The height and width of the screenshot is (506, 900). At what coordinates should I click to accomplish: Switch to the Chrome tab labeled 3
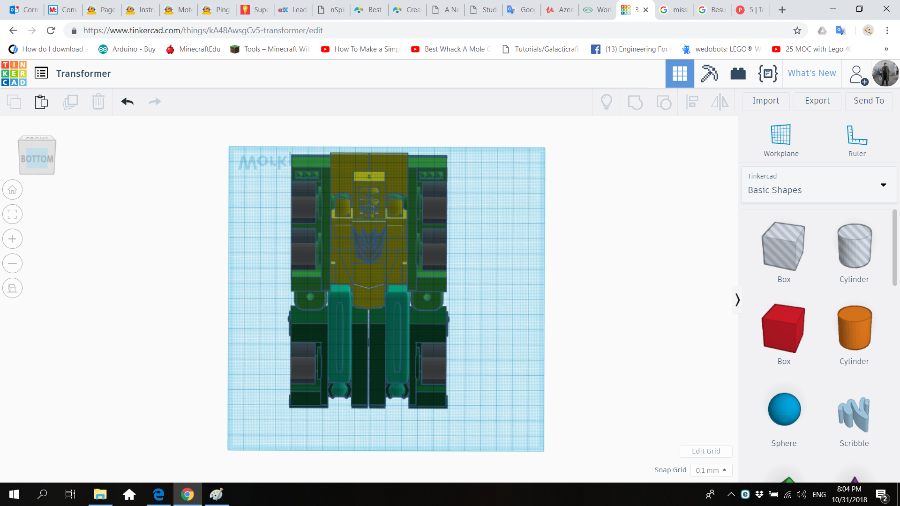(x=634, y=9)
